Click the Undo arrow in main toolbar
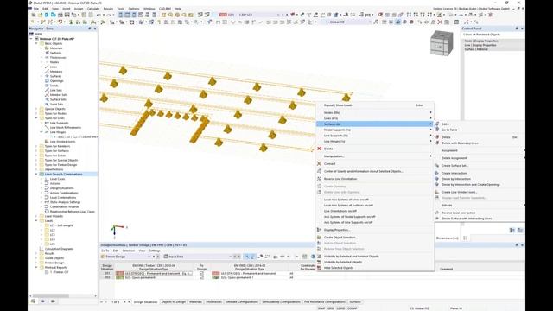The height and width of the screenshot is (311, 553). pos(99,15)
